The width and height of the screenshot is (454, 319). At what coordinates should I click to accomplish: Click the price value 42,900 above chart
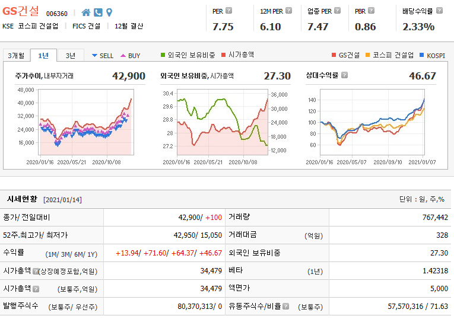[x=129, y=76]
